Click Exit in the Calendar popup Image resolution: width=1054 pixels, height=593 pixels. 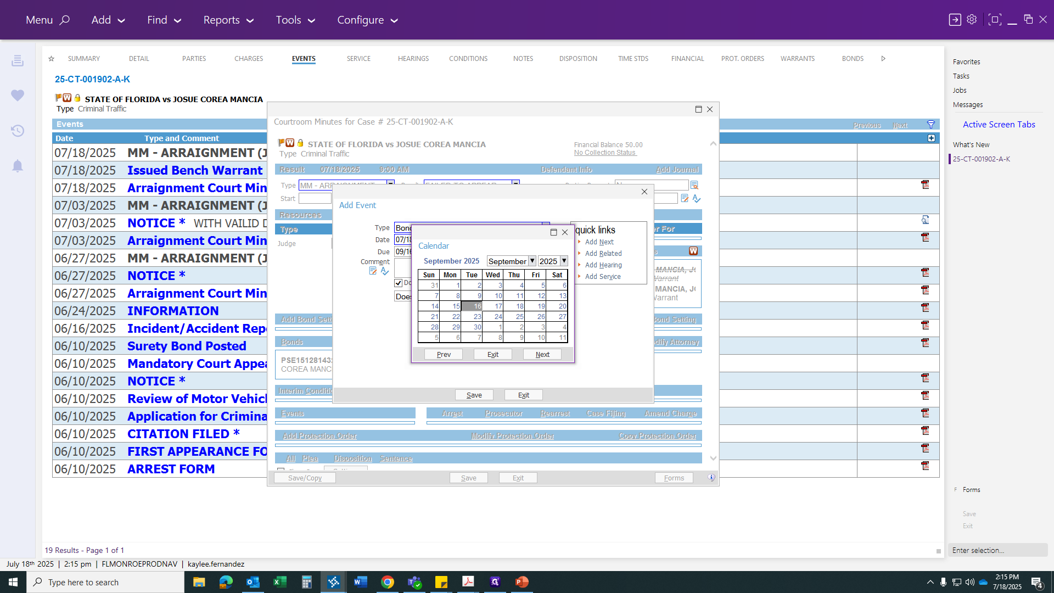(x=493, y=355)
